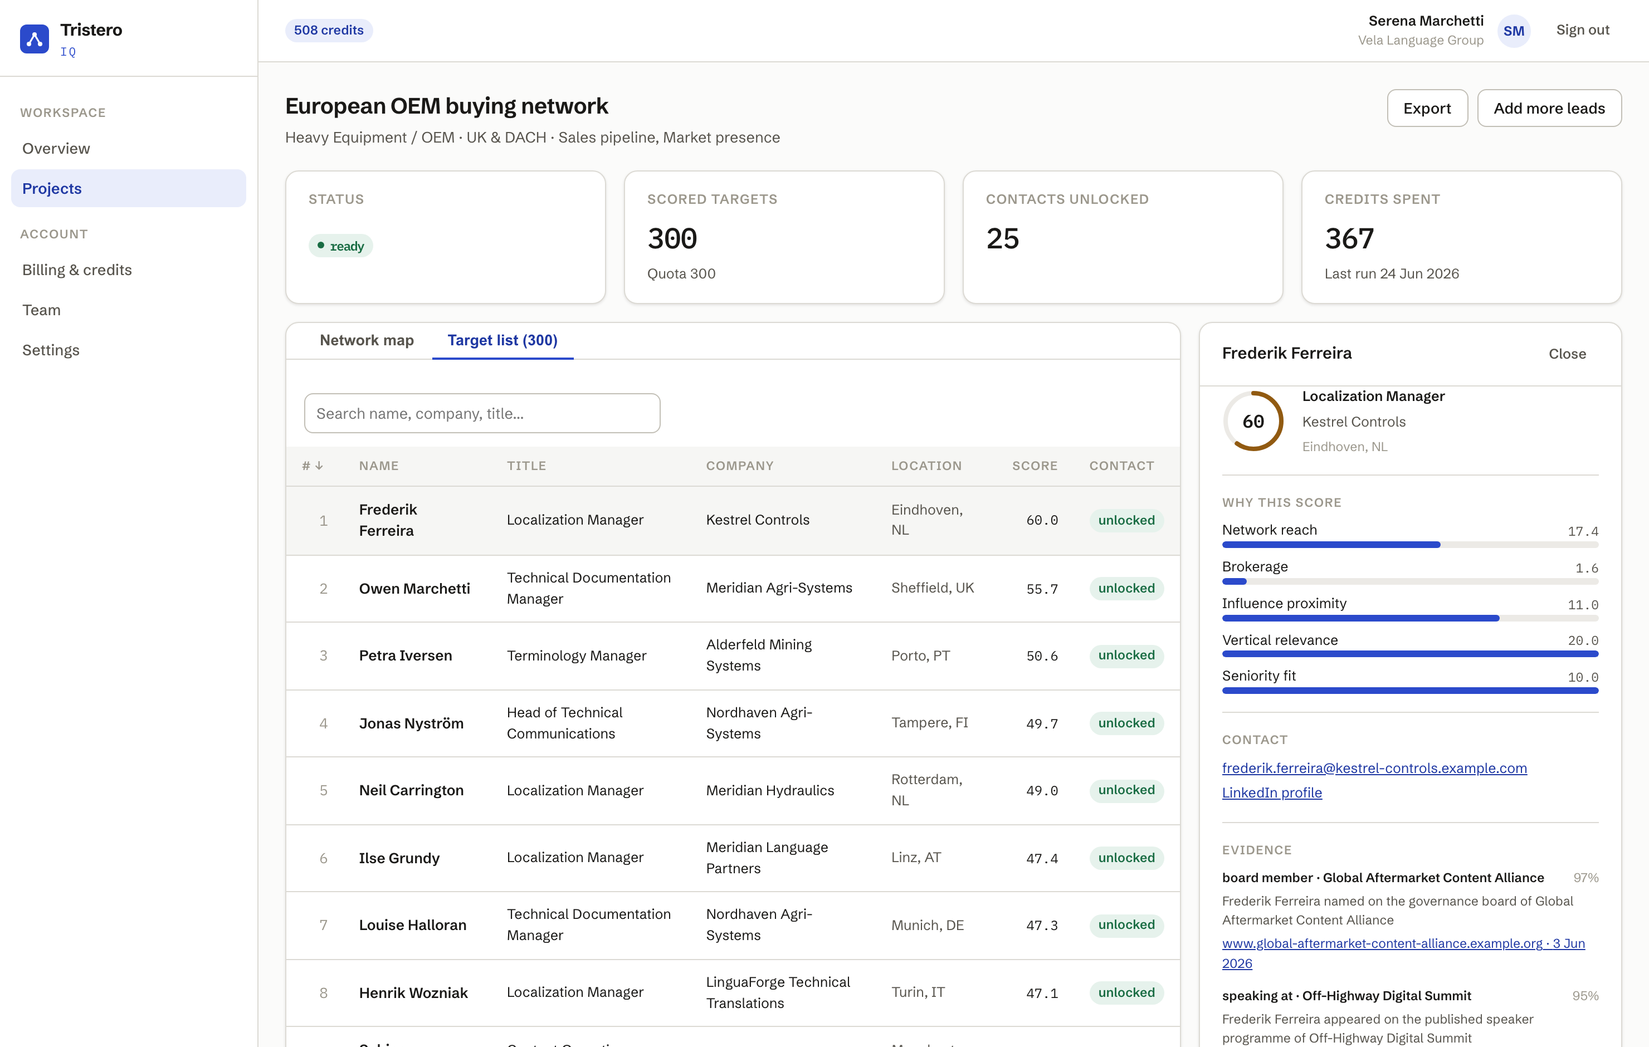The width and height of the screenshot is (1649, 1047).
Task: Open Frederik Ferreira's email link
Action: (x=1374, y=769)
